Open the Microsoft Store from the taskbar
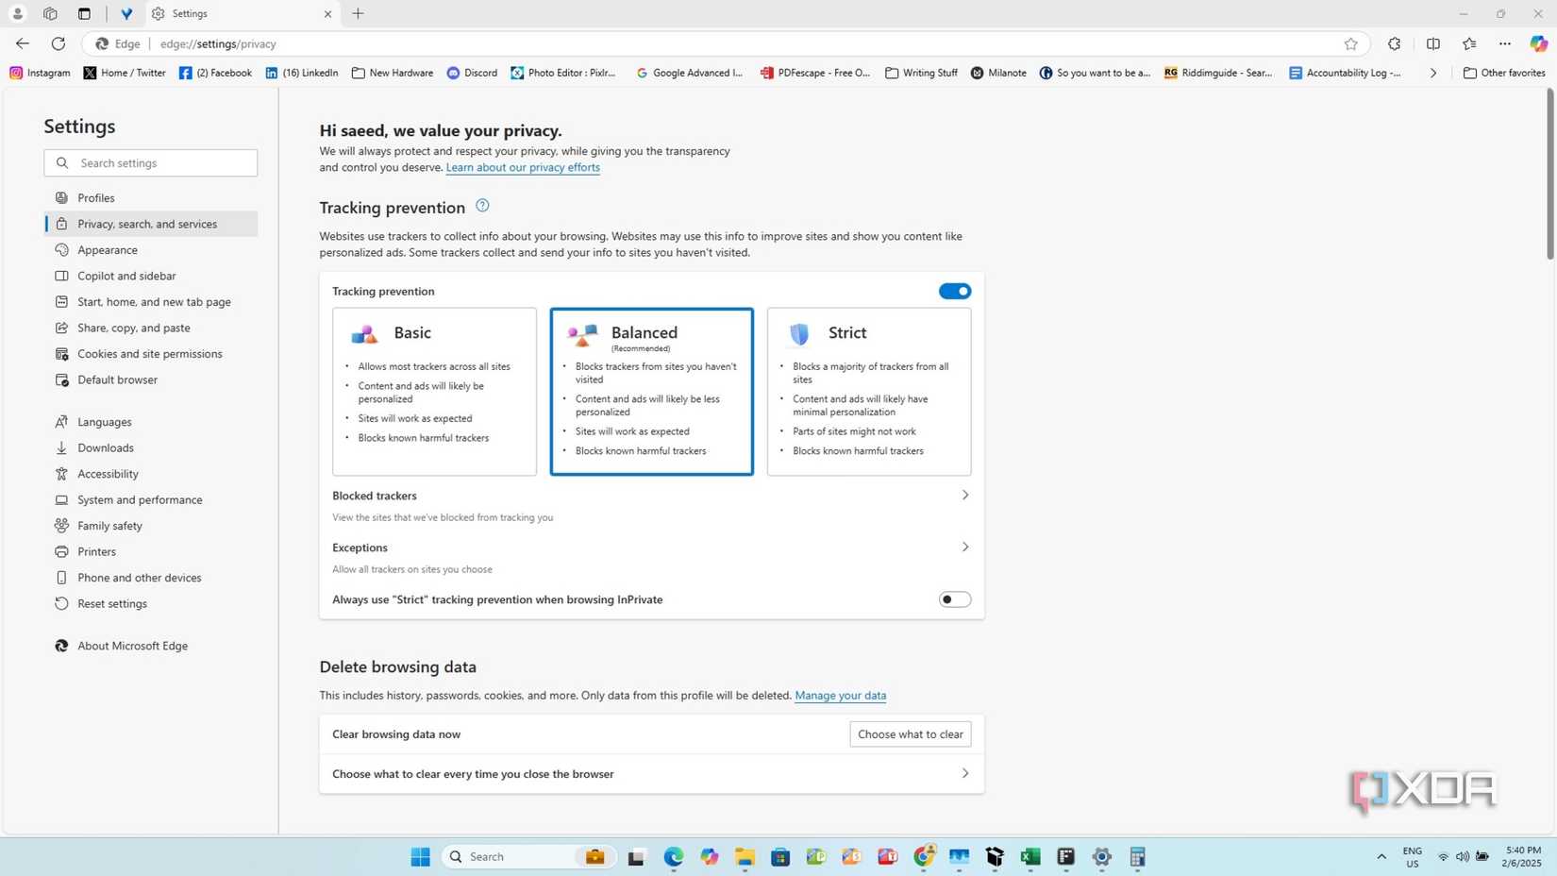The image size is (1557, 876). [779, 856]
